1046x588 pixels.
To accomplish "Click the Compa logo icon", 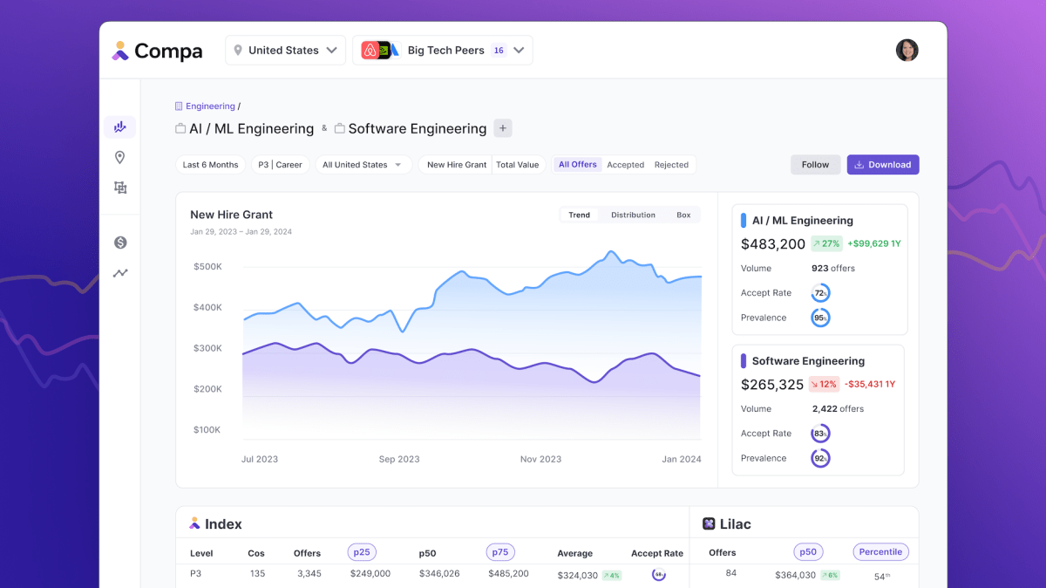I will (120, 51).
